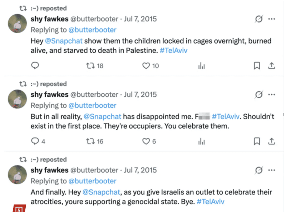Reply to the first tweet about Palestine
Screen dimensions: 286x212
[x=35, y=66]
